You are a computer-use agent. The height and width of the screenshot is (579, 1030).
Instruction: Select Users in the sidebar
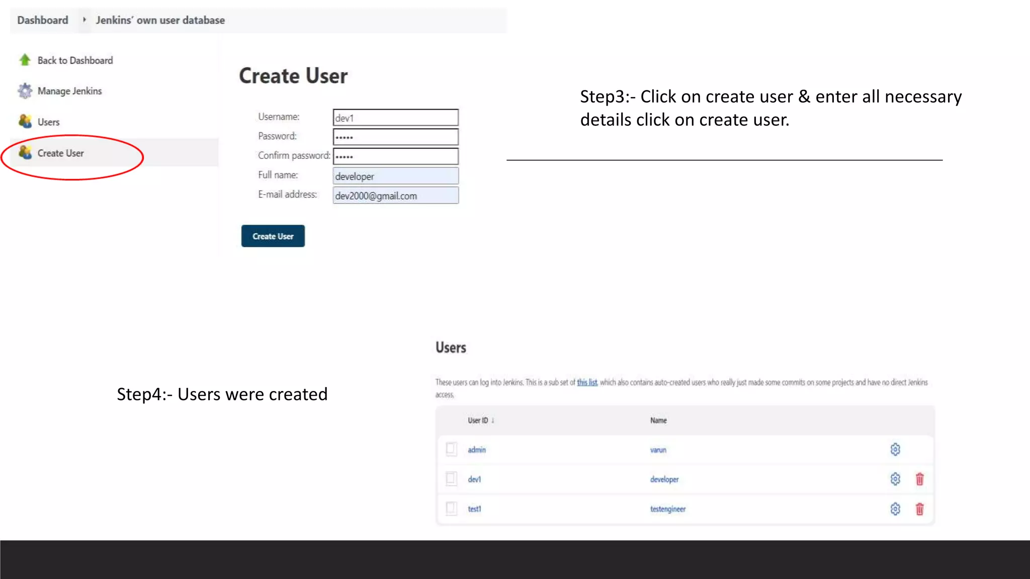click(x=48, y=122)
